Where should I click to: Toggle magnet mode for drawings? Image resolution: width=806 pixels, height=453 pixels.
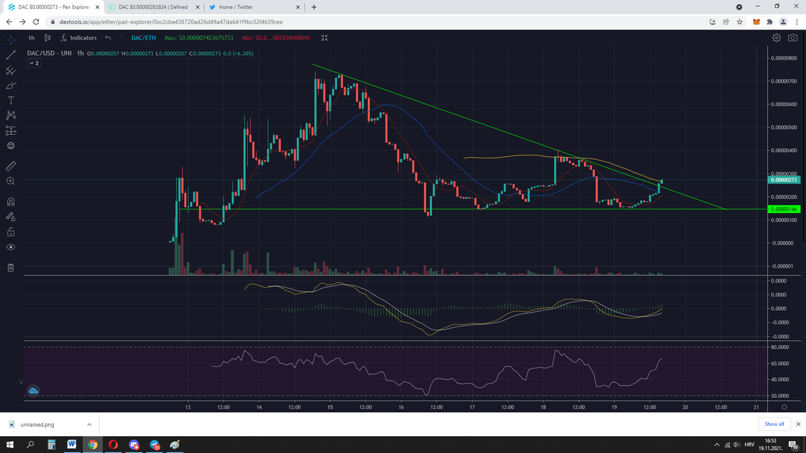11,201
